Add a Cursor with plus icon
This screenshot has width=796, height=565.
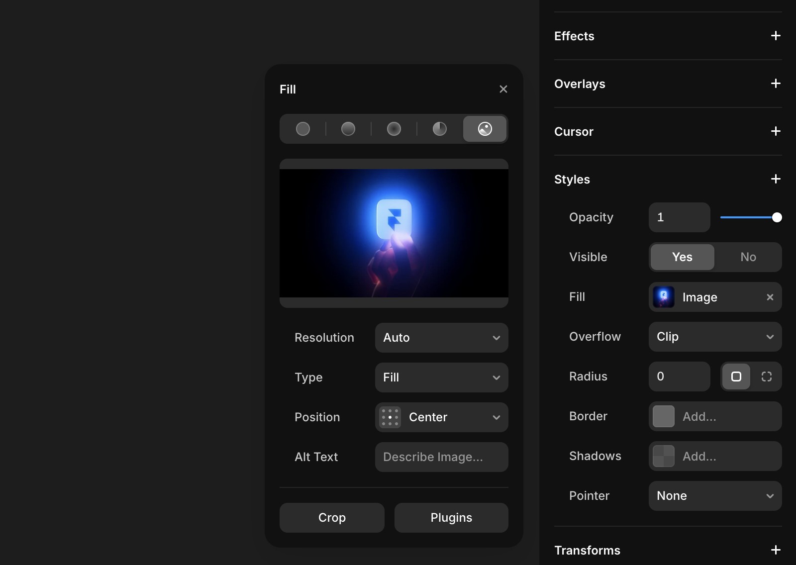[x=776, y=131]
